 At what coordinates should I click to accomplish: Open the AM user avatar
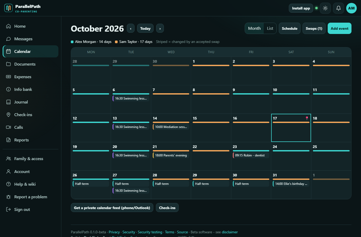coord(351,8)
